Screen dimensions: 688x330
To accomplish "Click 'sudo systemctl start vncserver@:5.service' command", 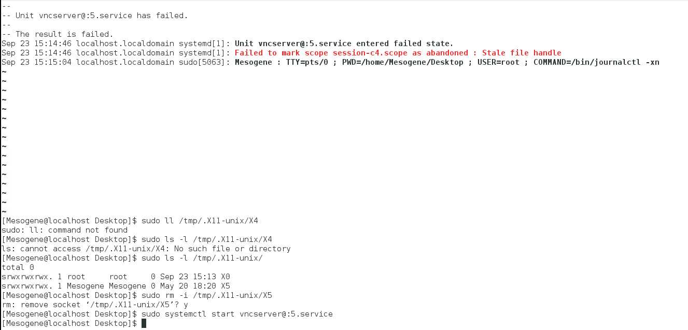I will [x=237, y=314].
